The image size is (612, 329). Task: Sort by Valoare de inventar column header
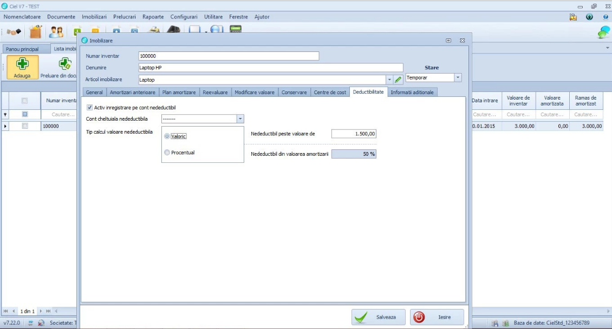pyautogui.click(x=518, y=101)
